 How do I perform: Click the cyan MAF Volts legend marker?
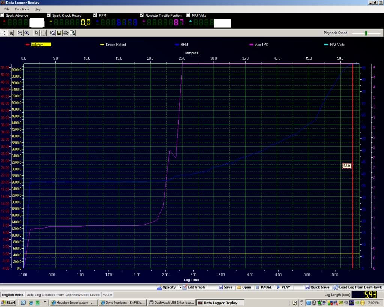[326, 45]
